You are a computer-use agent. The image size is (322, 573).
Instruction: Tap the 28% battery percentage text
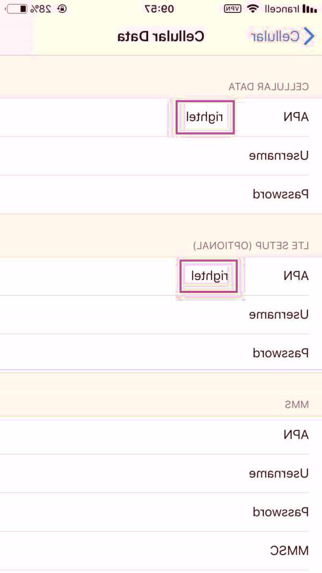41,9
